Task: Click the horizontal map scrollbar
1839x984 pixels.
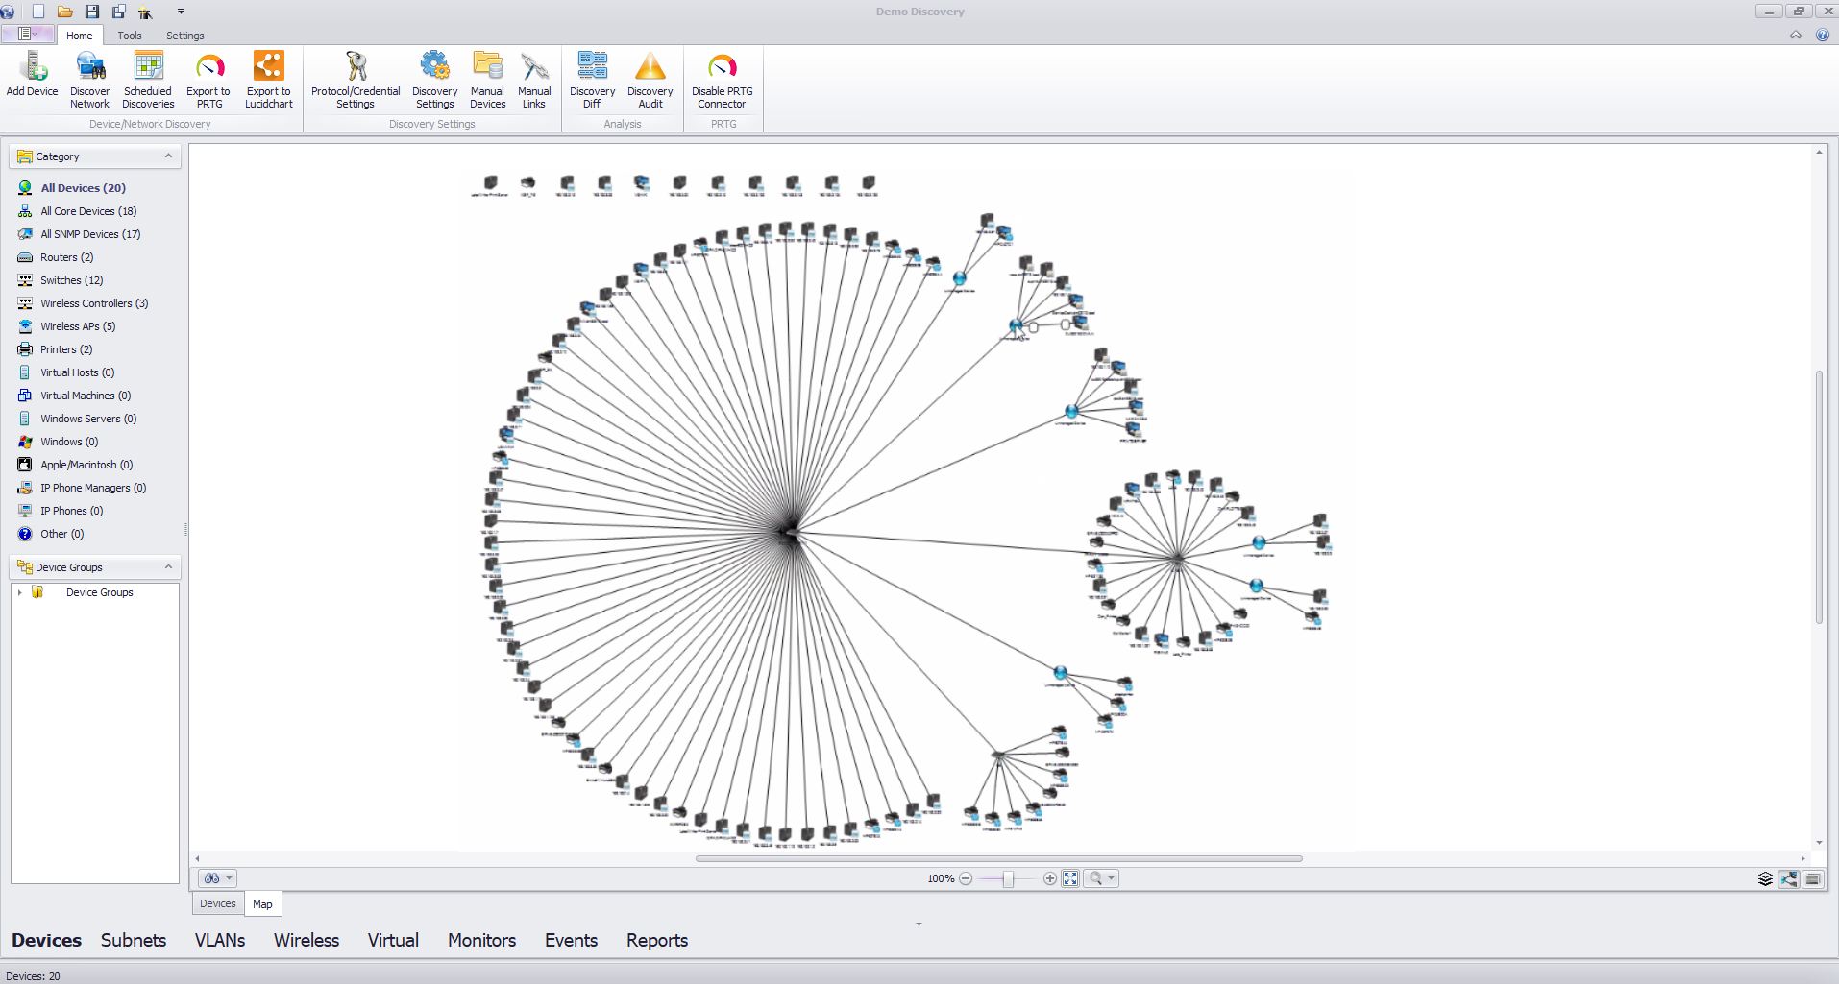Action: coord(999,858)
